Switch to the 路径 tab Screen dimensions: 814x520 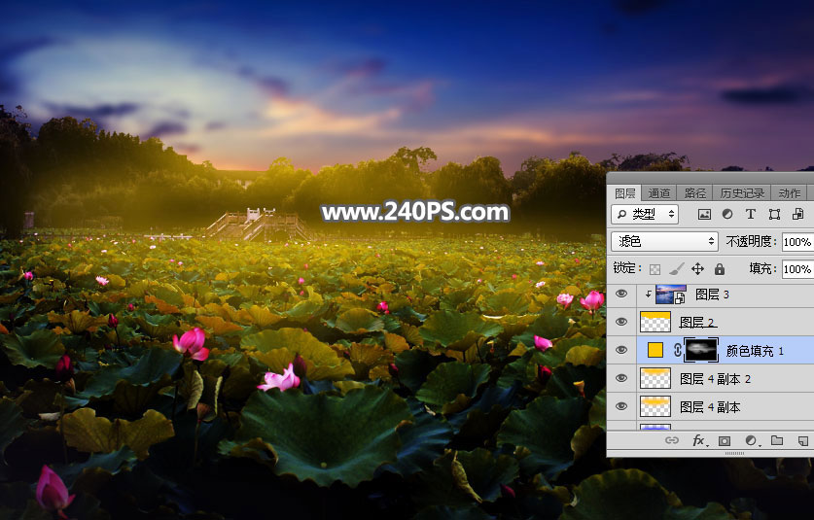pos(695,193)
